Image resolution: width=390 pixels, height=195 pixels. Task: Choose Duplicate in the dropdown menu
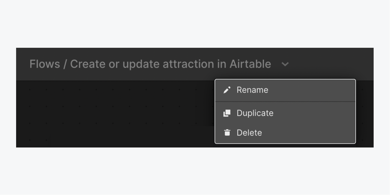285,113
